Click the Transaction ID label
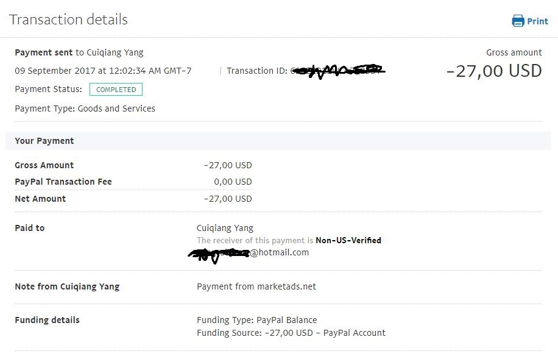This screenshot has width=558, height=359. coord(256,71)
